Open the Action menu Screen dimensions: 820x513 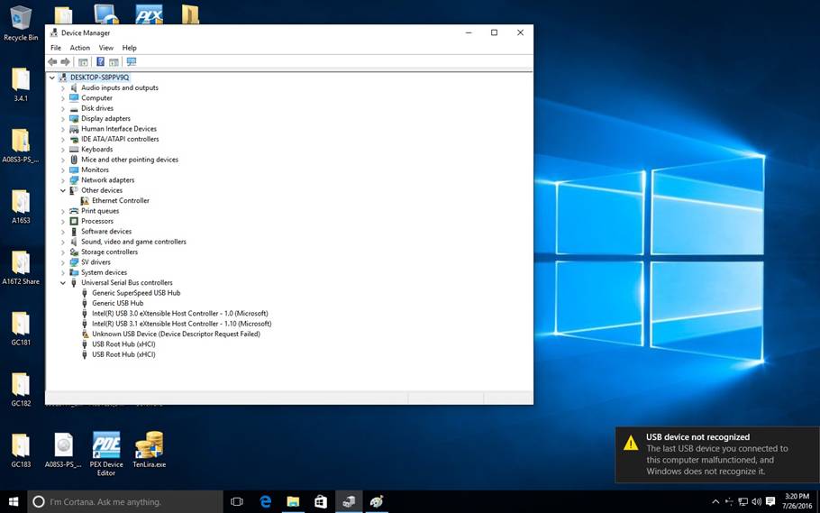80,48
